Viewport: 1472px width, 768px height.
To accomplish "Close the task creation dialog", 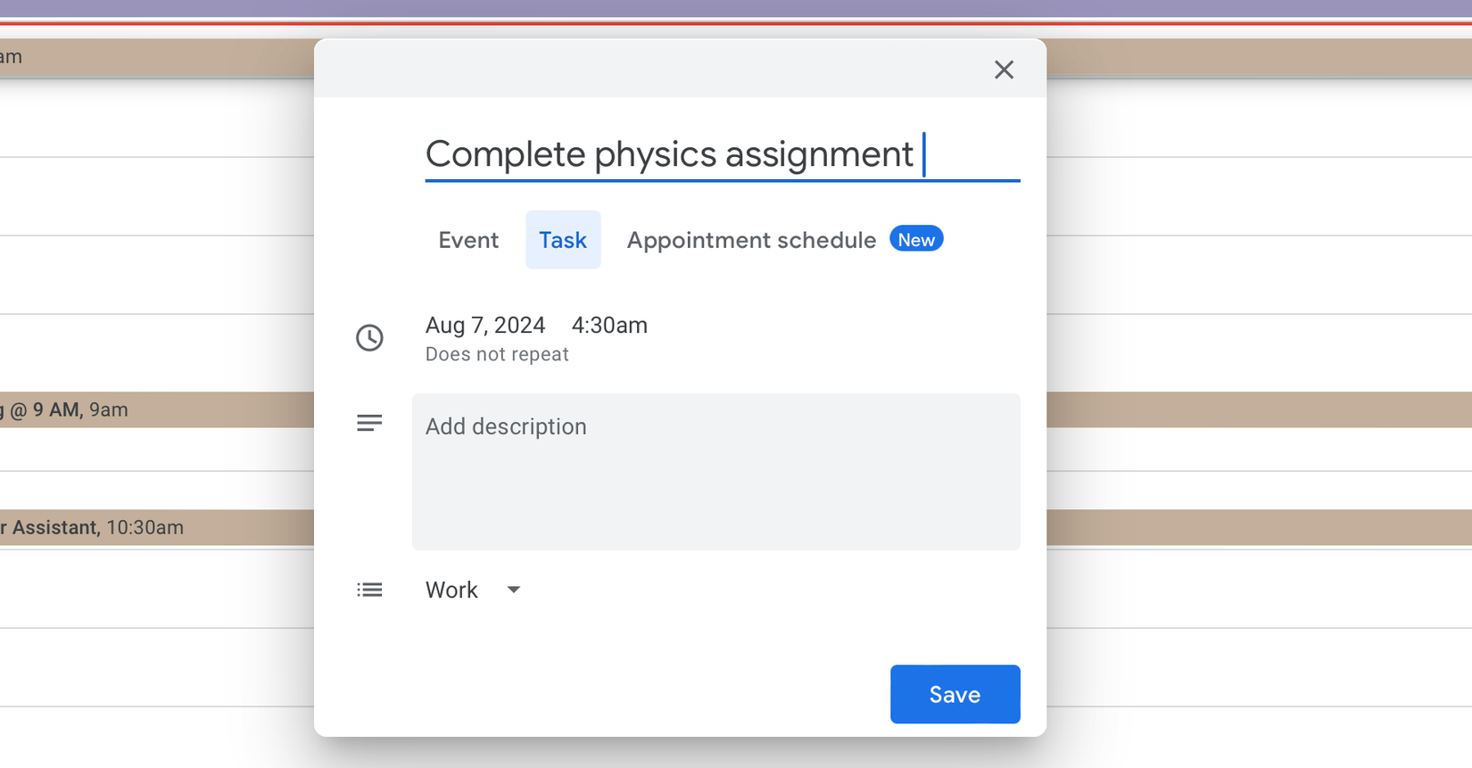I will point(1004,70).
